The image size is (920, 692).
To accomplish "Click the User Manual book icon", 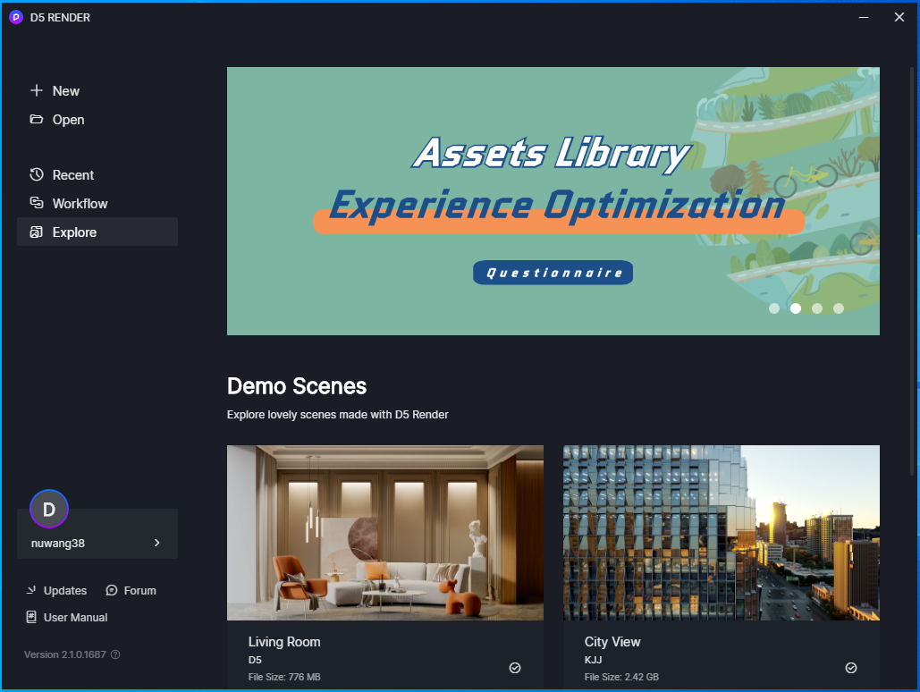I will pyautogui.click(x=31, y=617).
